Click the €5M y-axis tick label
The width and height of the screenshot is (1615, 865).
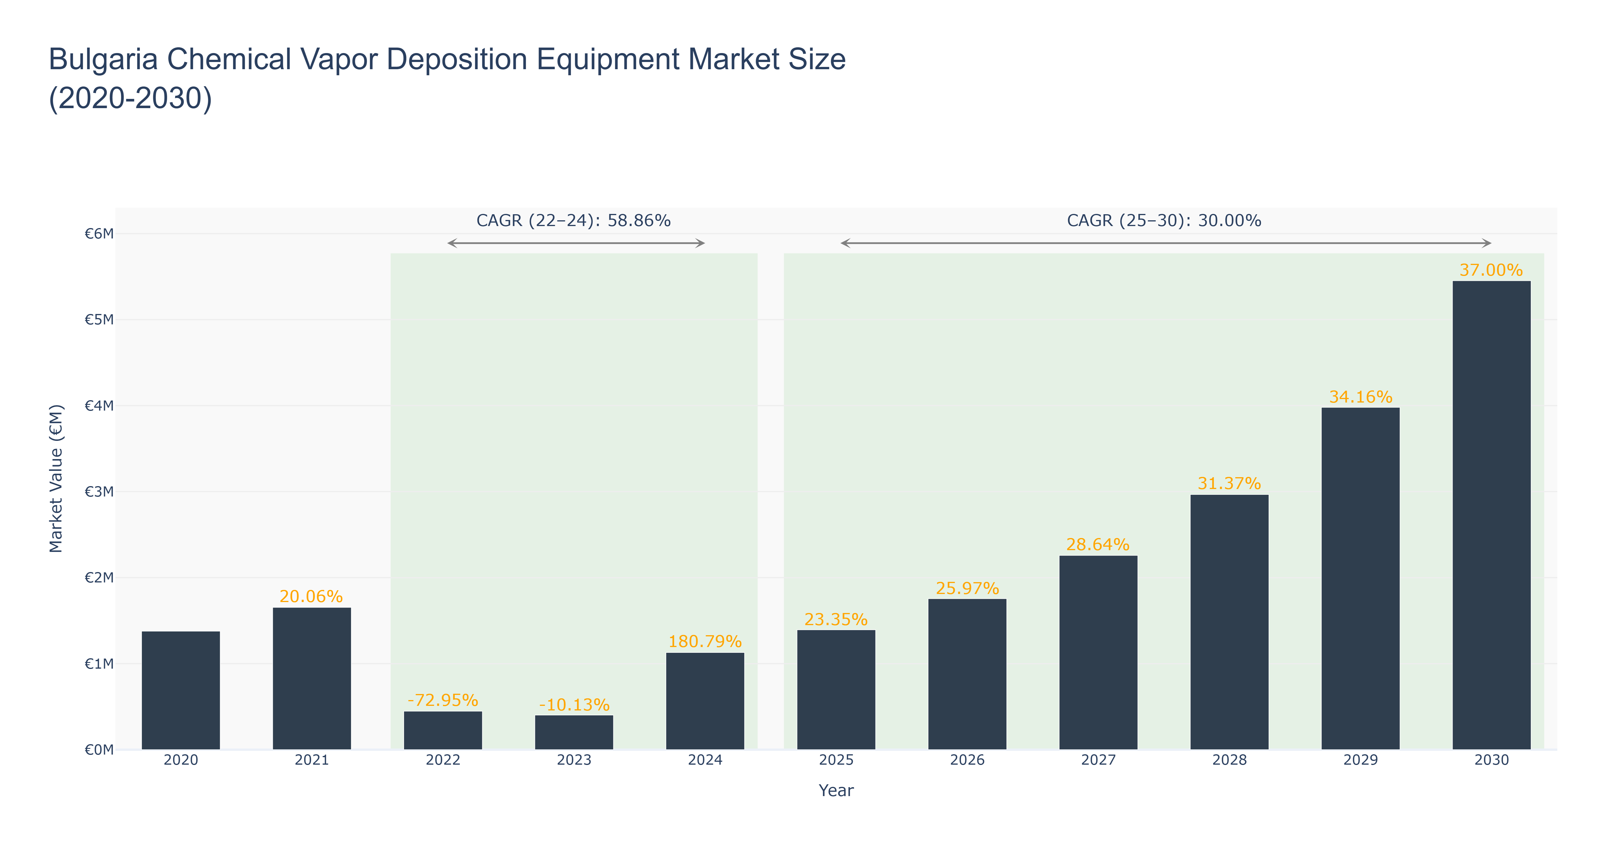pyautogui.click(x=99, y=320)
